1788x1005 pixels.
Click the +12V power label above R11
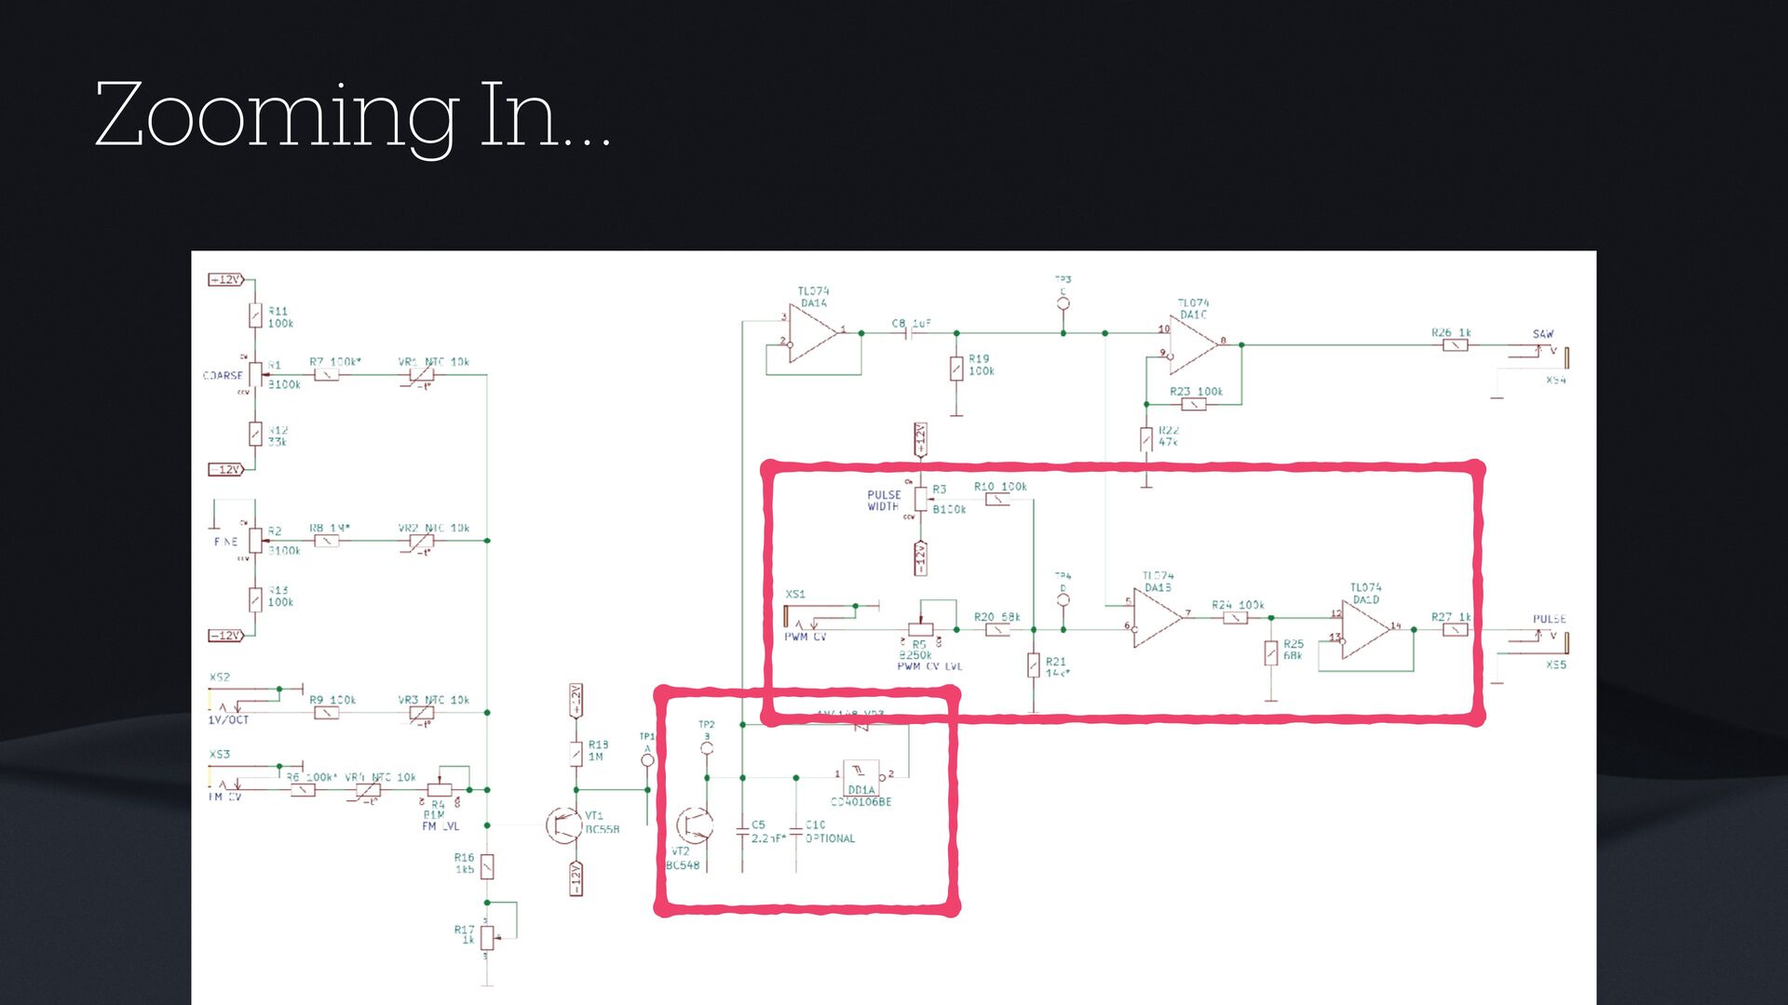225,279
